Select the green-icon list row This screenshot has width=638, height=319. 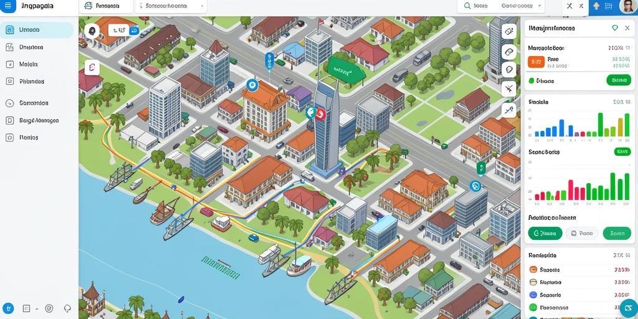pyautogui.click(x=579, y=308)
